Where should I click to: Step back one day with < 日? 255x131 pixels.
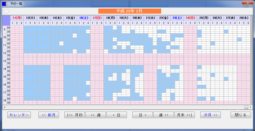point(117,115)
